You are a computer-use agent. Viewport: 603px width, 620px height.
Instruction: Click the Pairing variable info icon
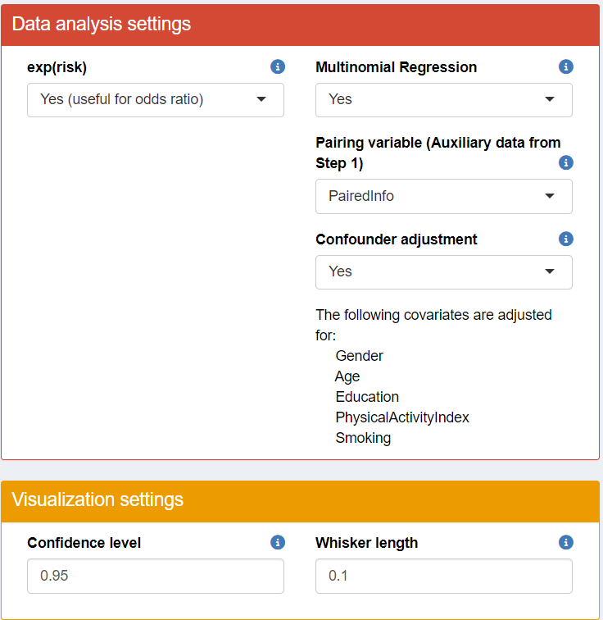565,162
